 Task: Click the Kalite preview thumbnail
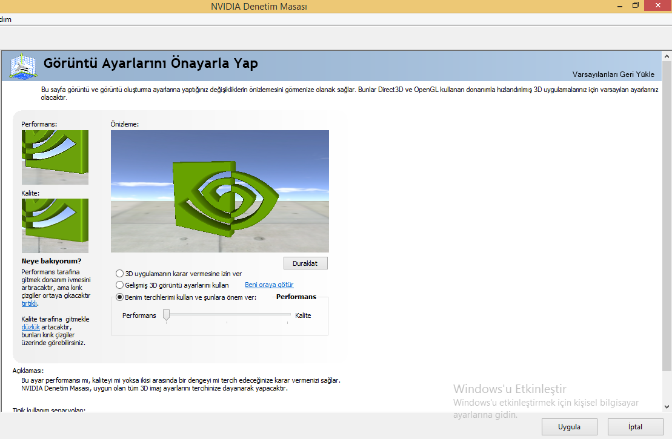point(55,226)
